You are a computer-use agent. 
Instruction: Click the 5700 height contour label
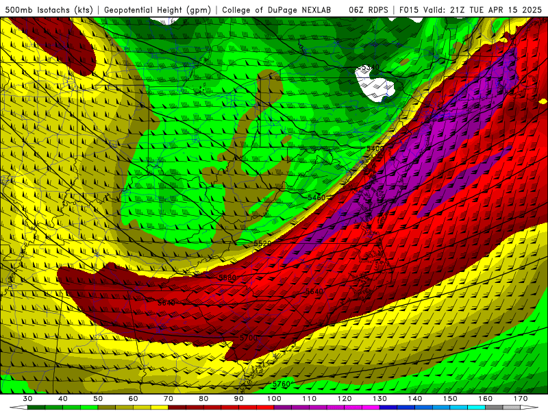pos(249,338)
